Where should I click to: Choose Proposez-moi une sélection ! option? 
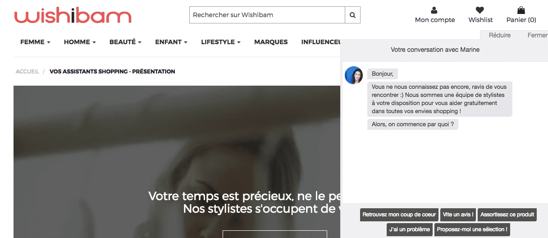coord(472,229)
